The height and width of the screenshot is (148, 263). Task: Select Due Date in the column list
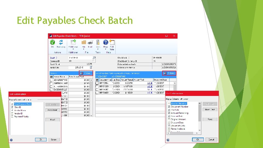(175, 110)
